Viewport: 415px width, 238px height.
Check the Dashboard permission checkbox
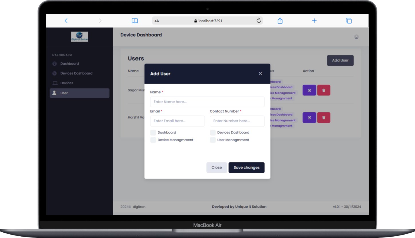pos(153,133)
